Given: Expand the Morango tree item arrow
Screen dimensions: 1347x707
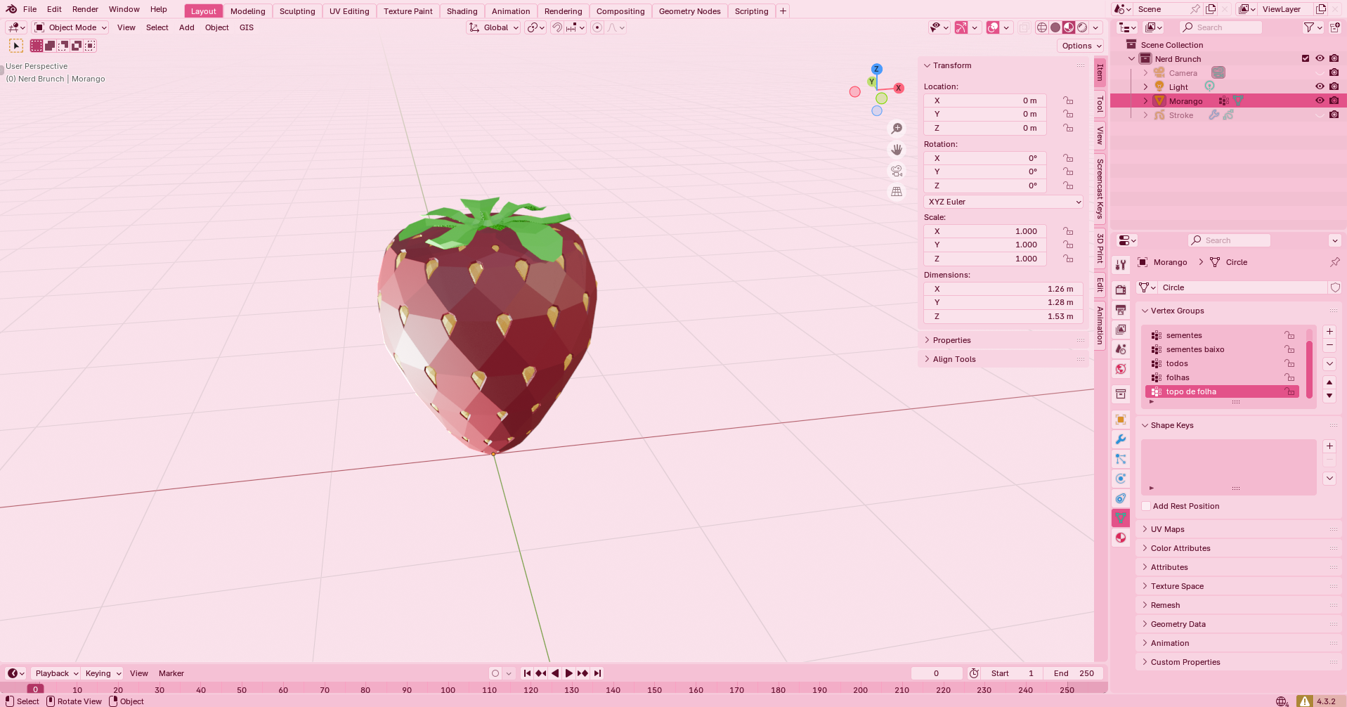Looking at the screenshot, I should coord(1145,100).
